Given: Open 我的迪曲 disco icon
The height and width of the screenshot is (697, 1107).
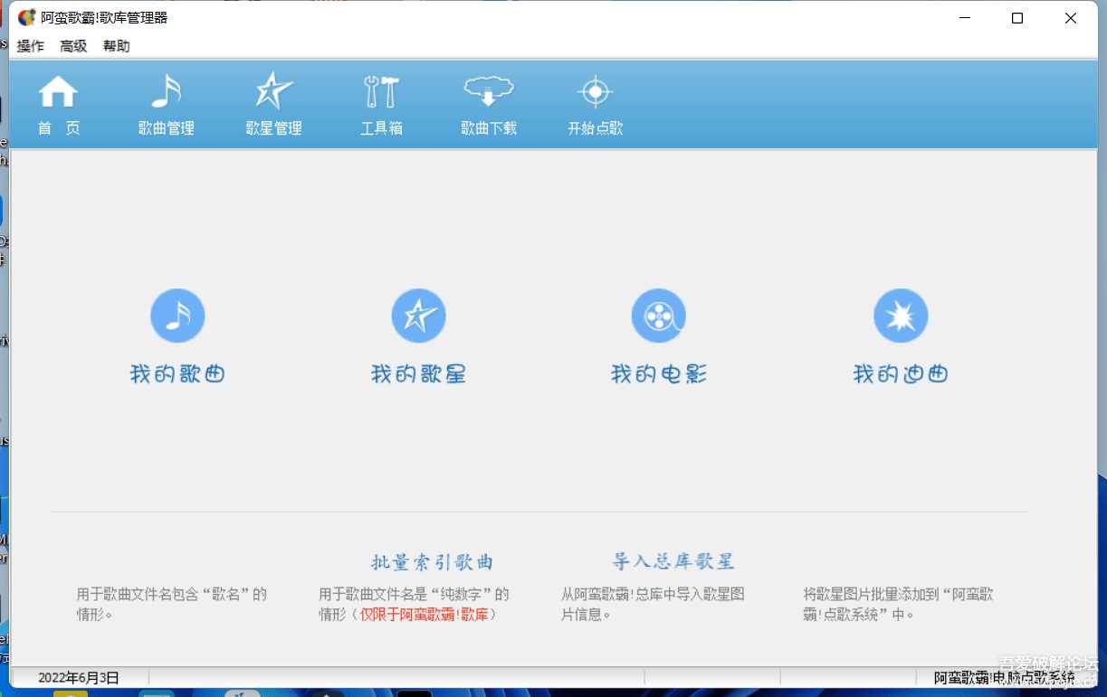Looking at the screenshot, I should tap(901, 316).
